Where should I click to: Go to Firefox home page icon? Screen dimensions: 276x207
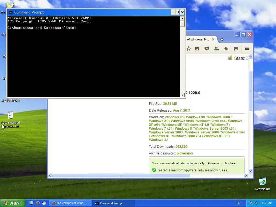(x=226, y=49)
